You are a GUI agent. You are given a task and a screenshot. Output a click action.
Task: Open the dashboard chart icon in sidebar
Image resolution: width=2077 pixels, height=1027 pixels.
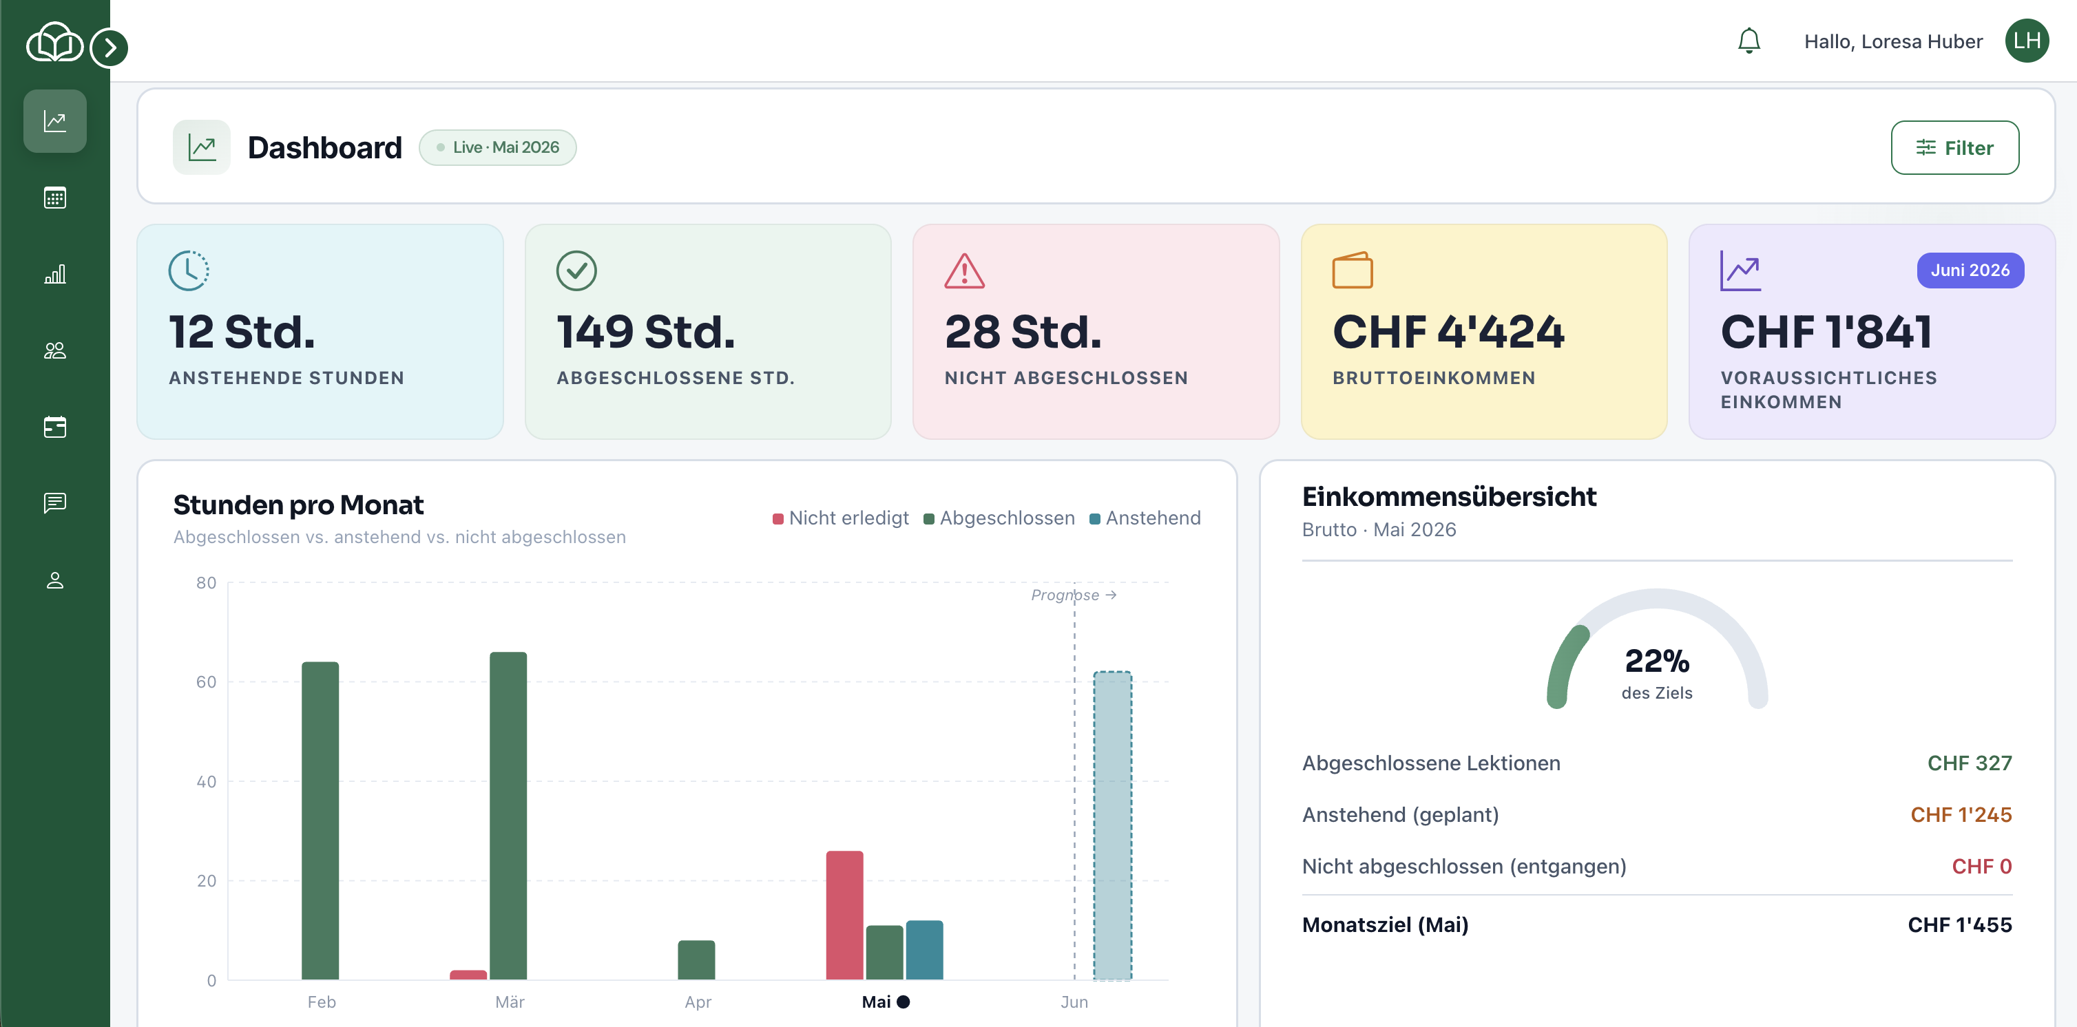point(55,121)
